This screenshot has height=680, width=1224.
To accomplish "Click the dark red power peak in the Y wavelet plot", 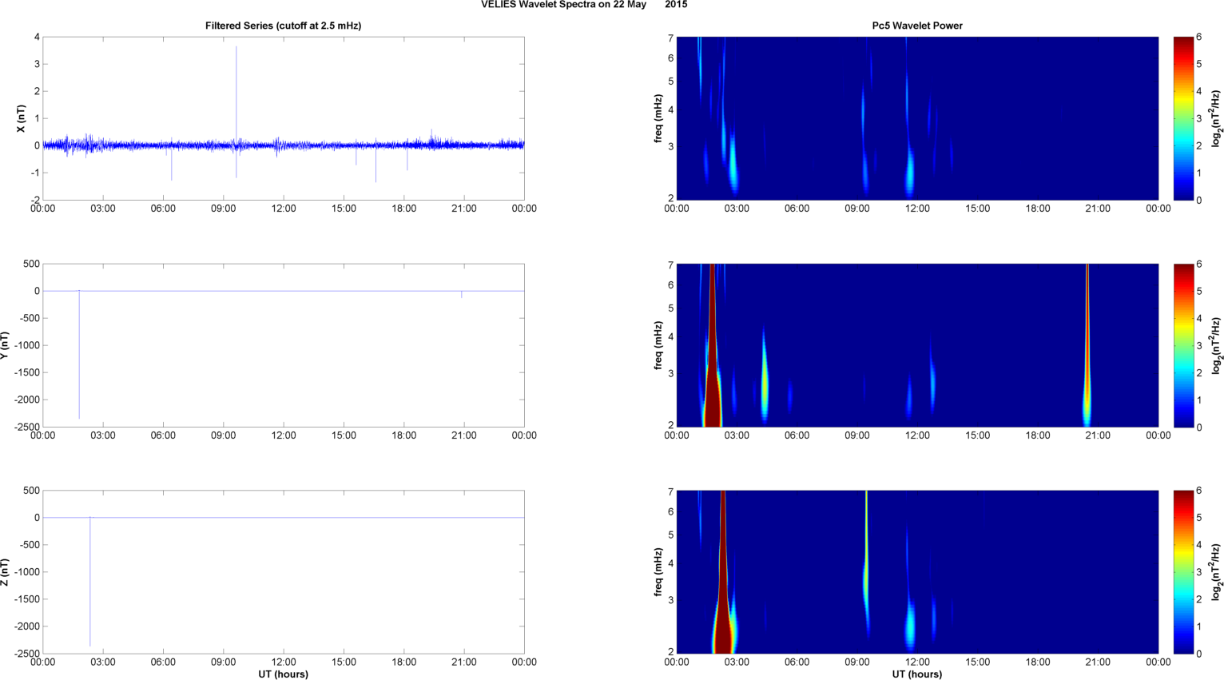I will tap(712, 376).
